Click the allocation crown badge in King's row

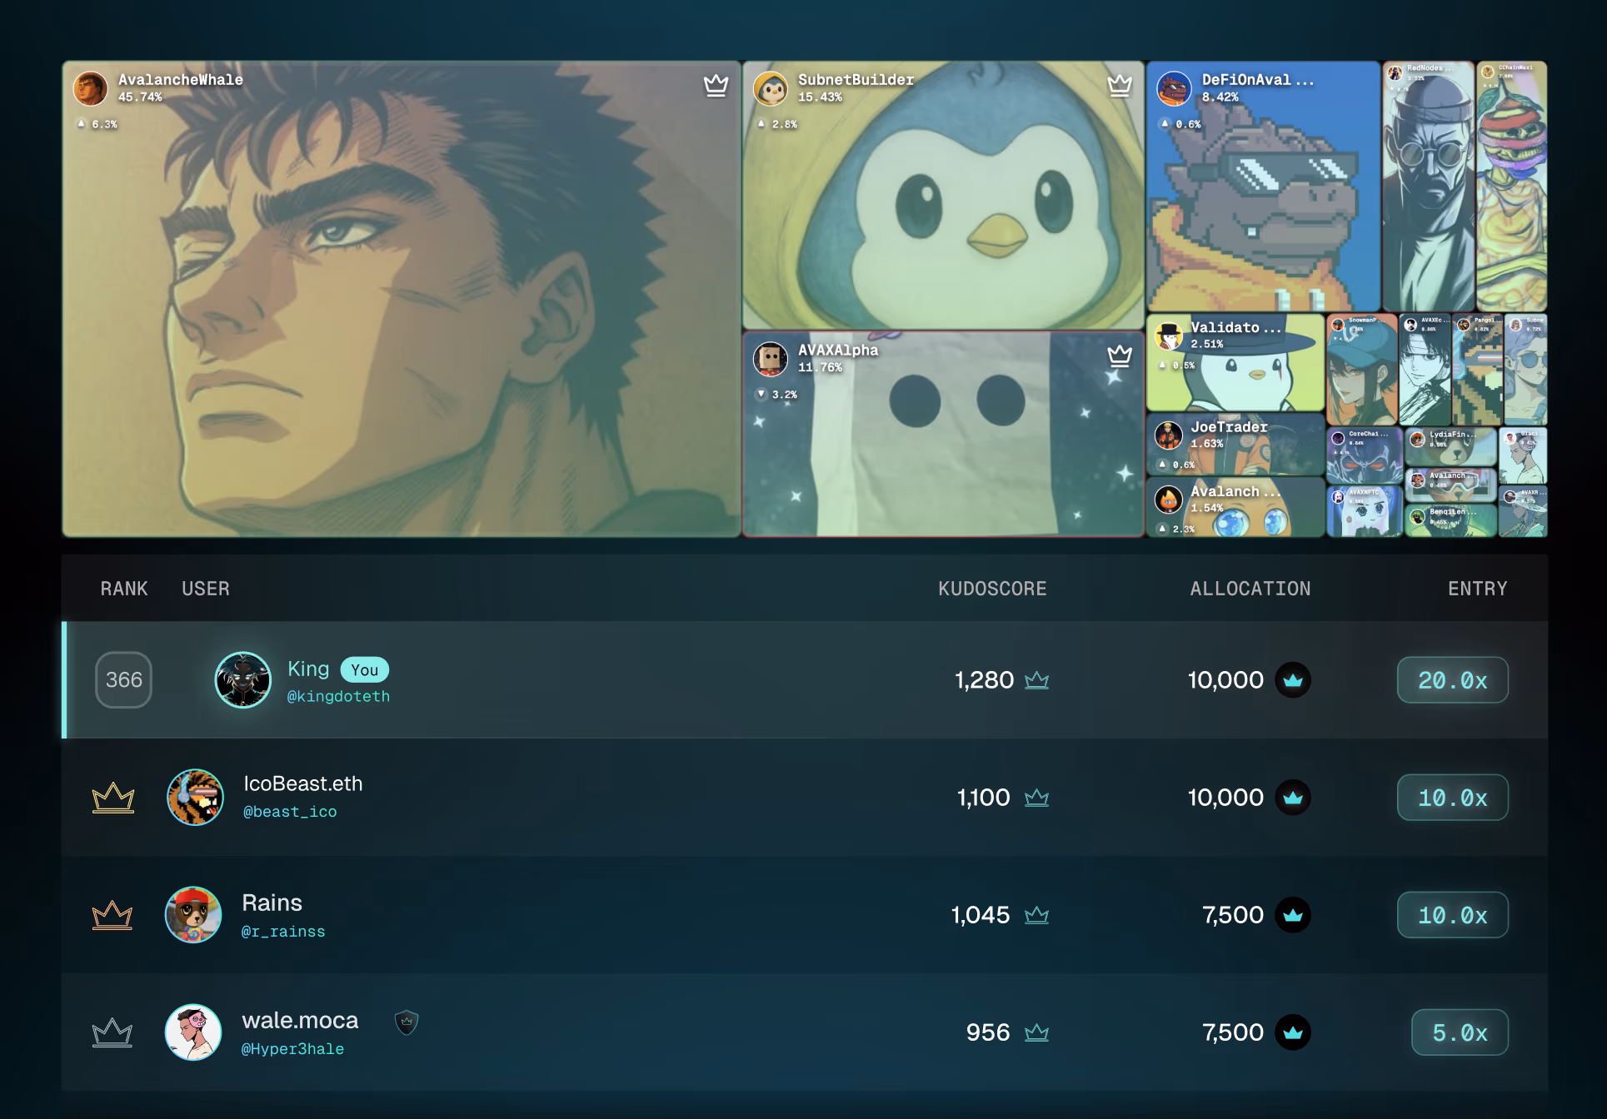[1292, 680]
